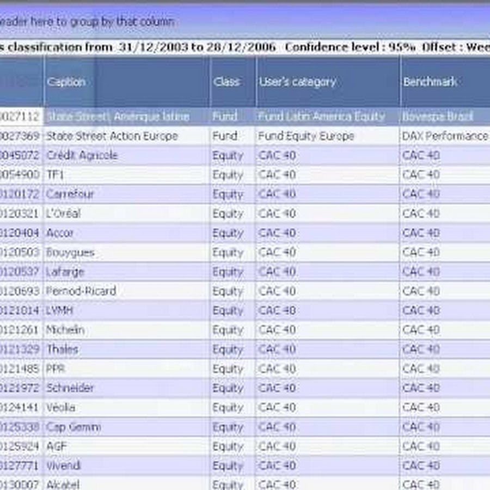Select the State Street Amérique latine row
This screenshot has width=490, height=490.
118,117
